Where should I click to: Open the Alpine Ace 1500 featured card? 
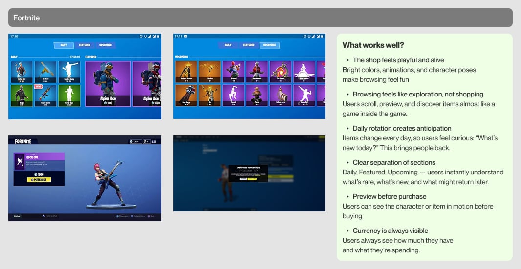108,84
